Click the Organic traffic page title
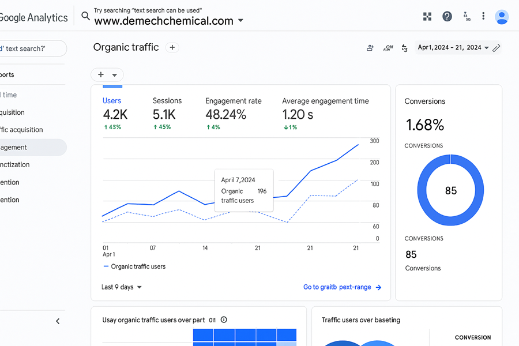This screenshot has width=519, height=346. point(126,47)
